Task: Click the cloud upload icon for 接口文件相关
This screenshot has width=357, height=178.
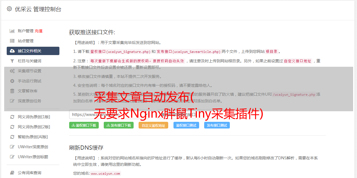Action: [x=12, y=51]
